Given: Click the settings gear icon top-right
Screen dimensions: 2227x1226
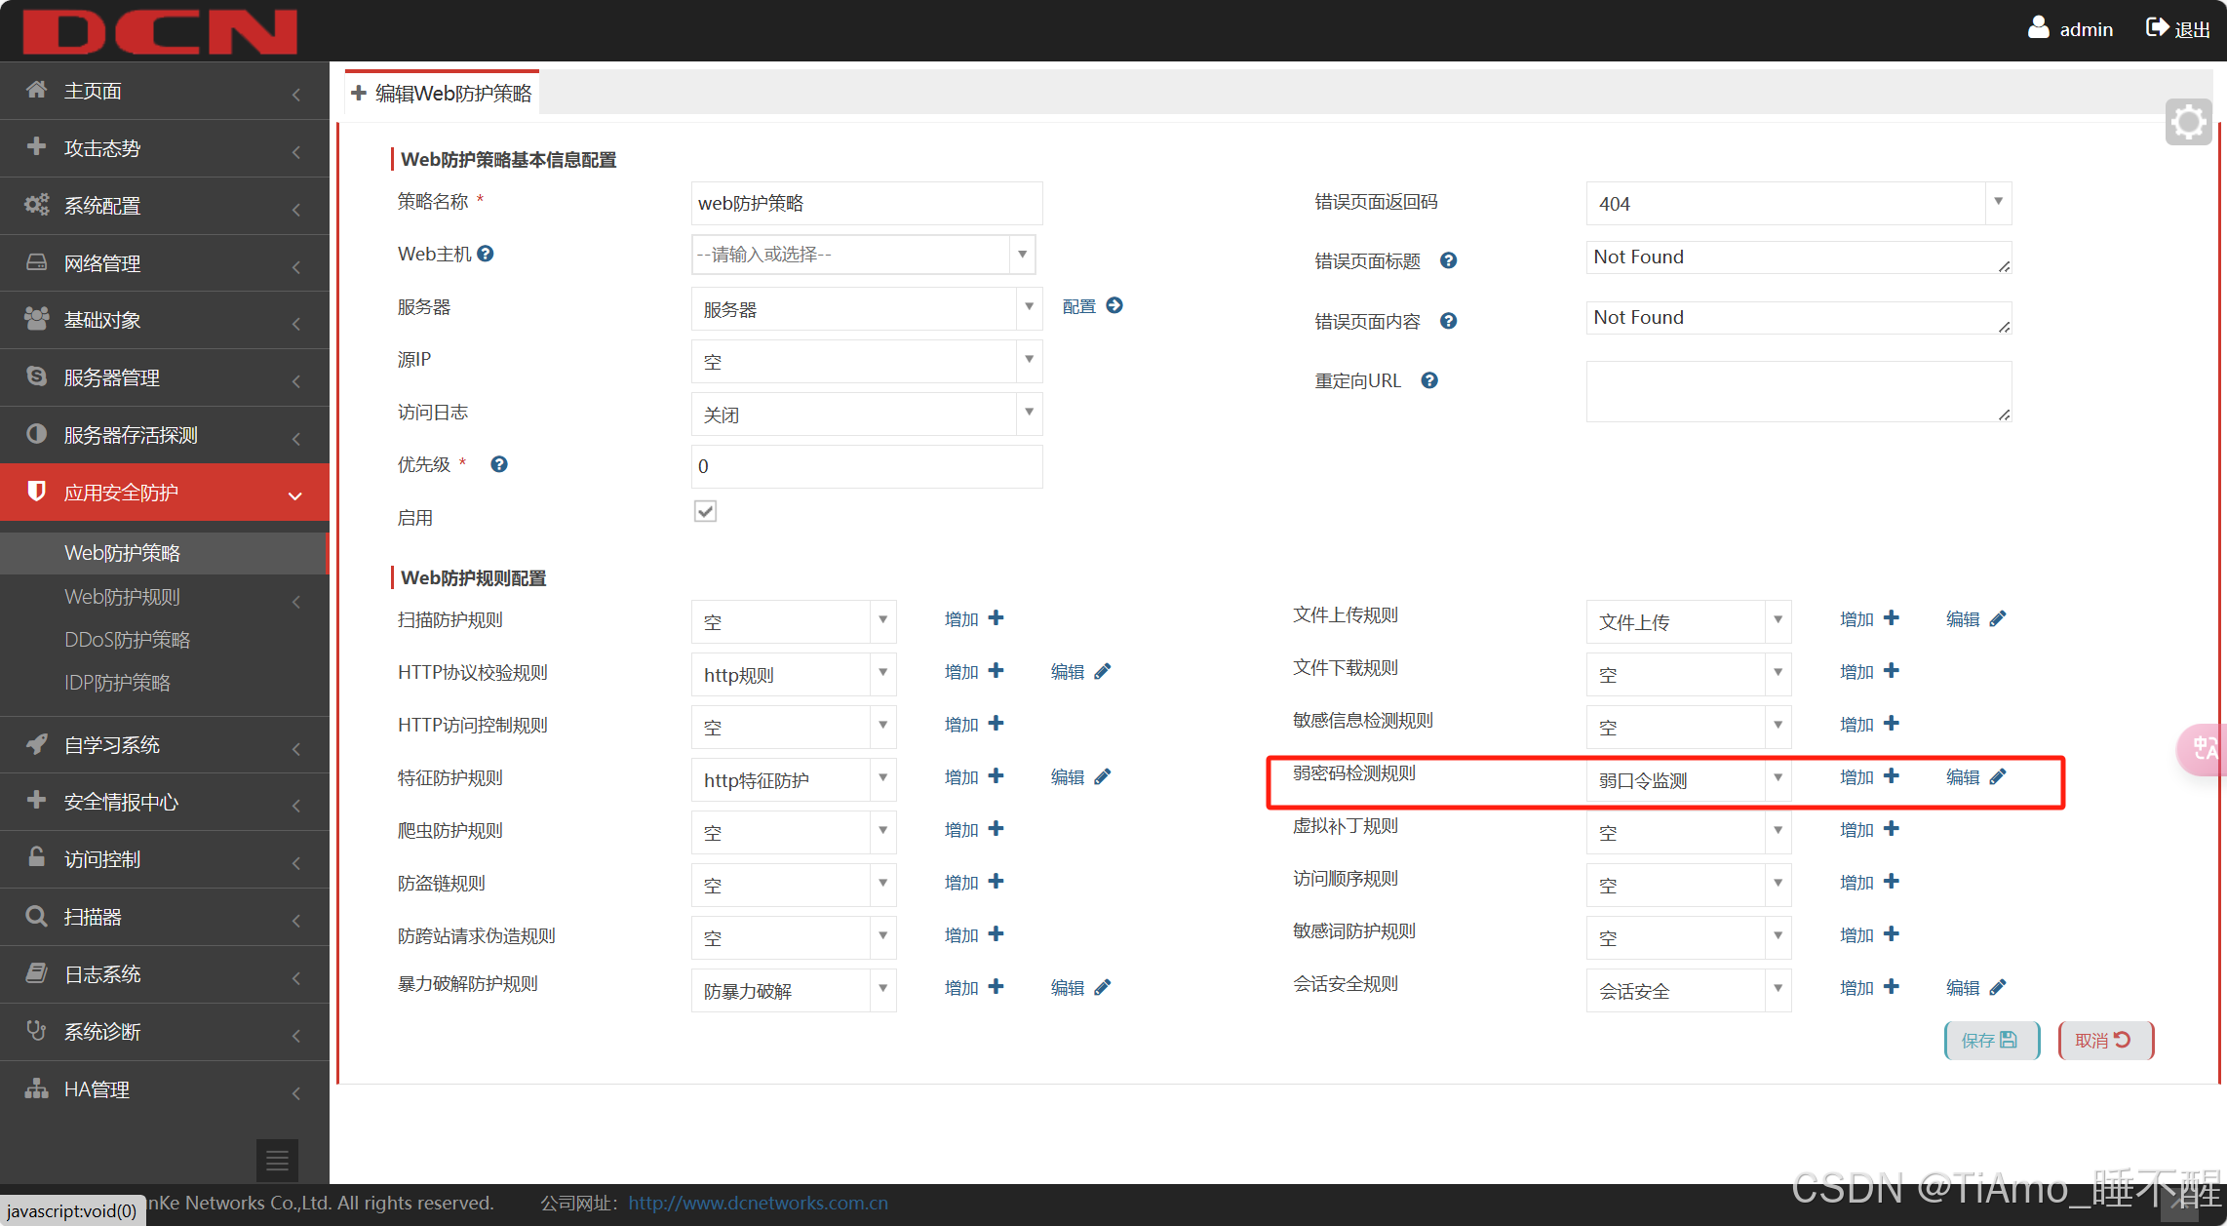Looking at the screenshot, I should click(2188, 122).
